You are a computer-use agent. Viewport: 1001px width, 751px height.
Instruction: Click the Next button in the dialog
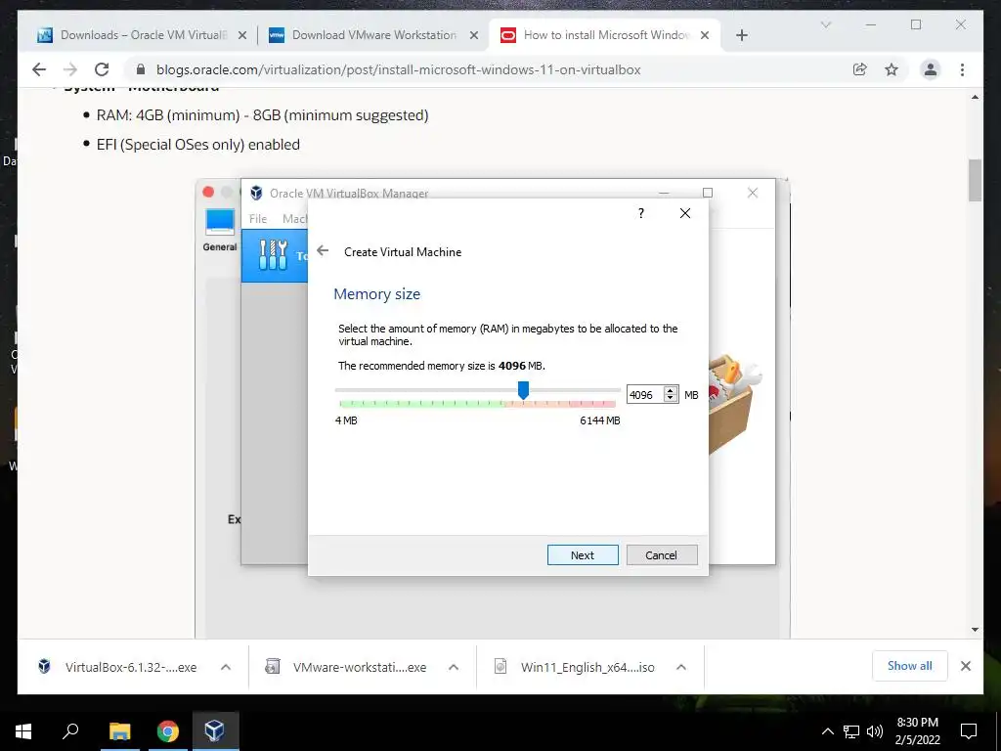(x=583, y=555)
